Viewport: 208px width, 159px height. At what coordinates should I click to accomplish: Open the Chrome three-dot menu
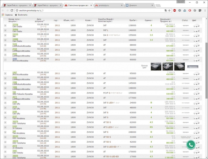click(x=205, y=10)
